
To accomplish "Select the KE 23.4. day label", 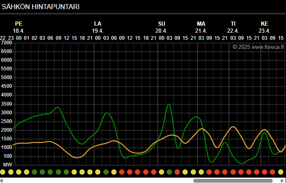I will (264, 27).
